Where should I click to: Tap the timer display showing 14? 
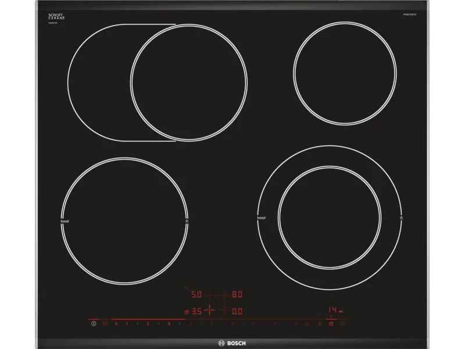point(333,310)
